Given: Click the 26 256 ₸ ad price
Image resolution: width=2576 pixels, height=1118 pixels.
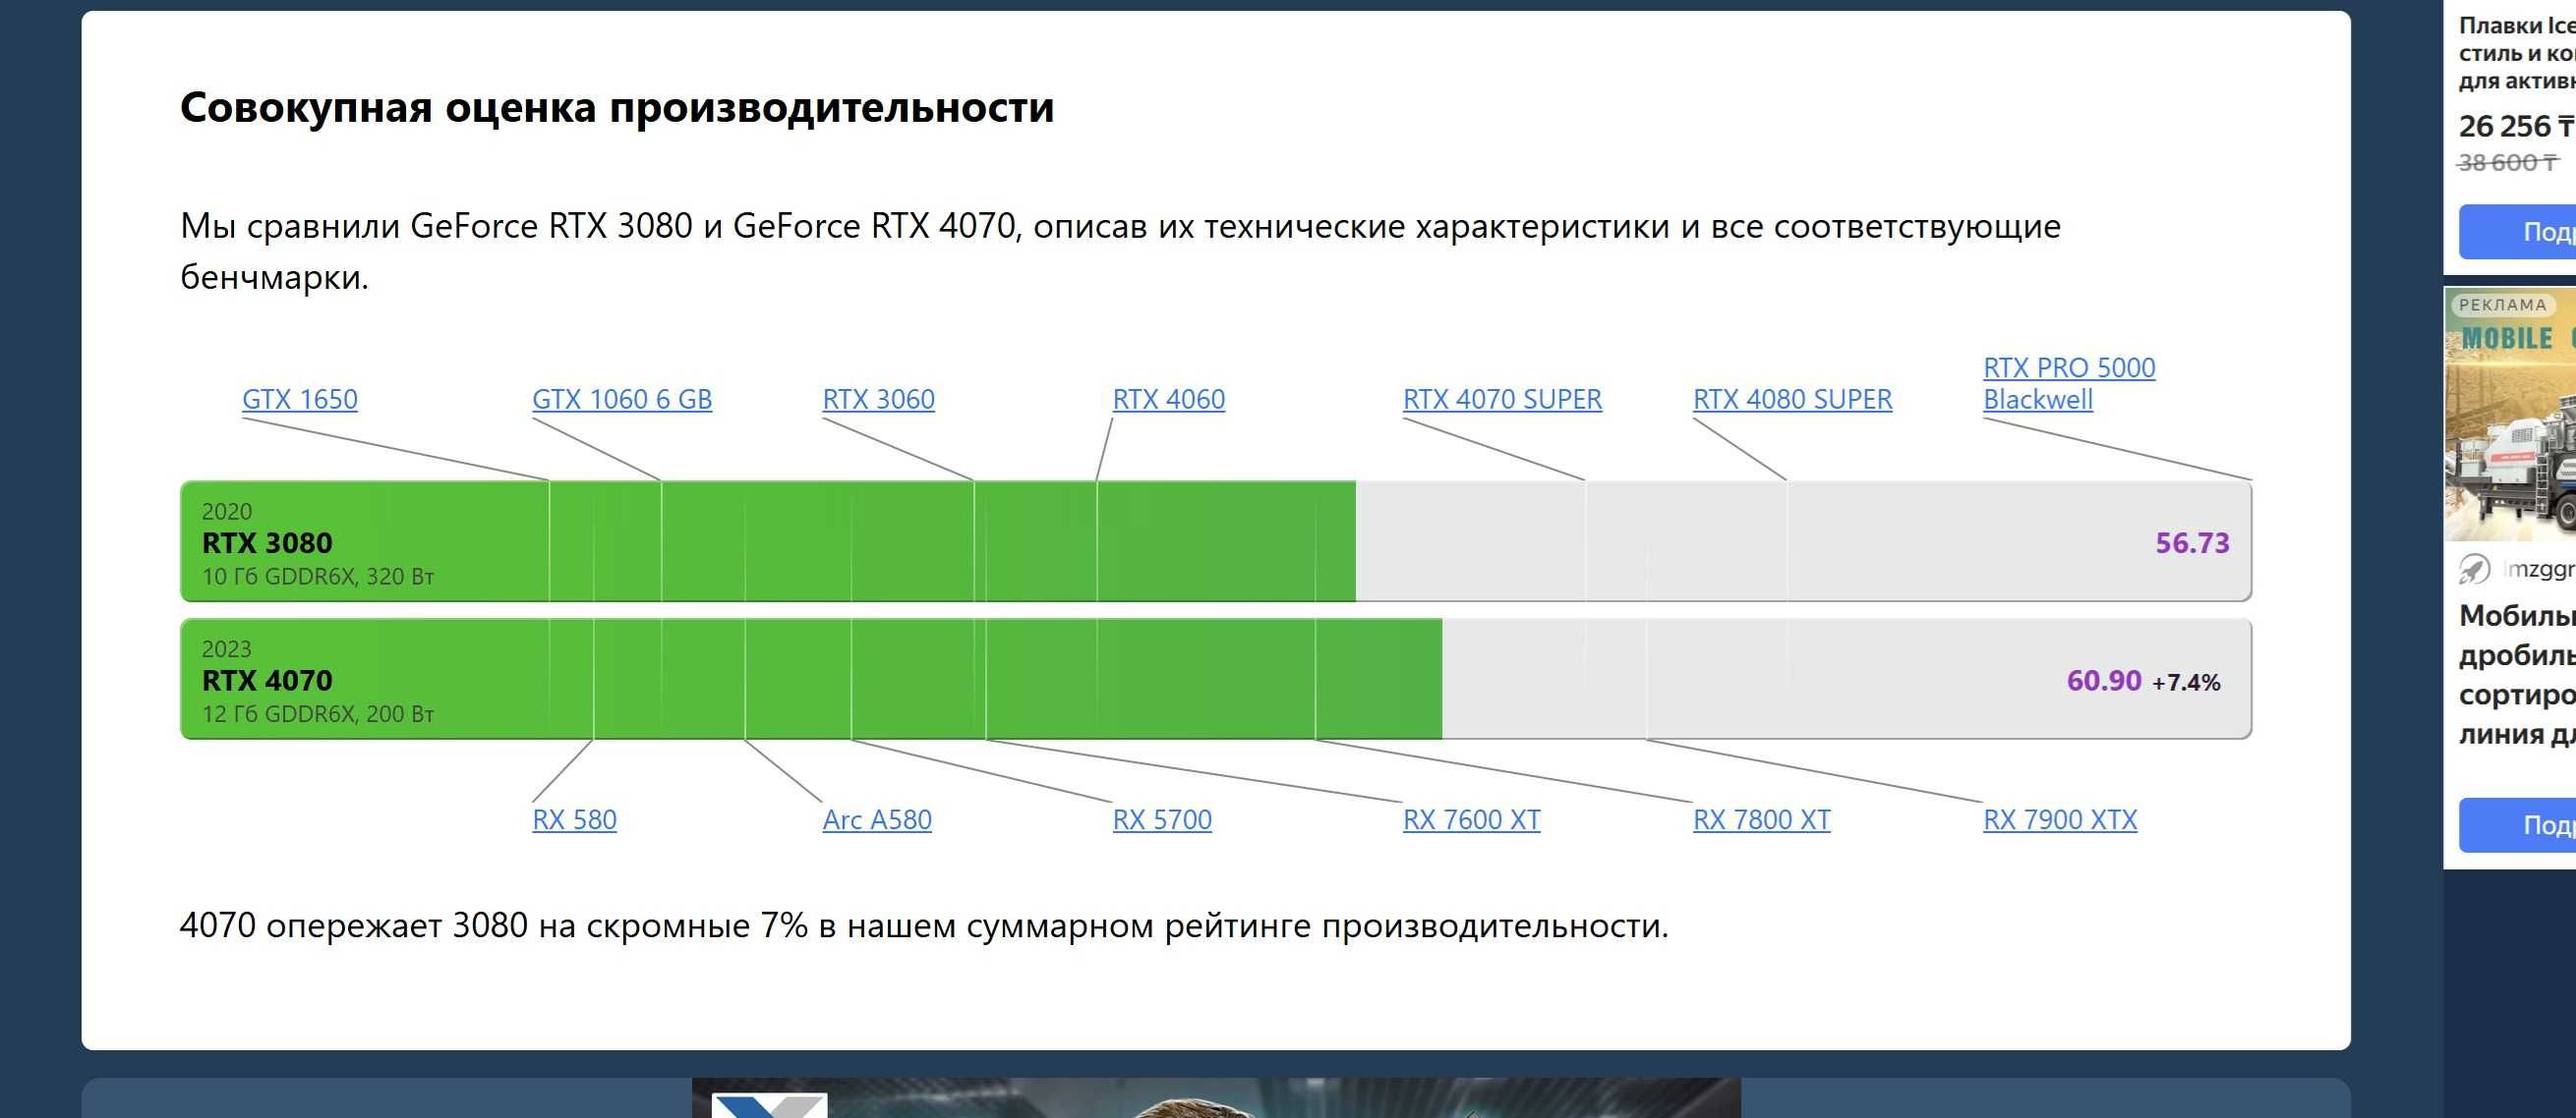Looking at the screenshot, I should pyautogui.click(x=2516, y=127).
